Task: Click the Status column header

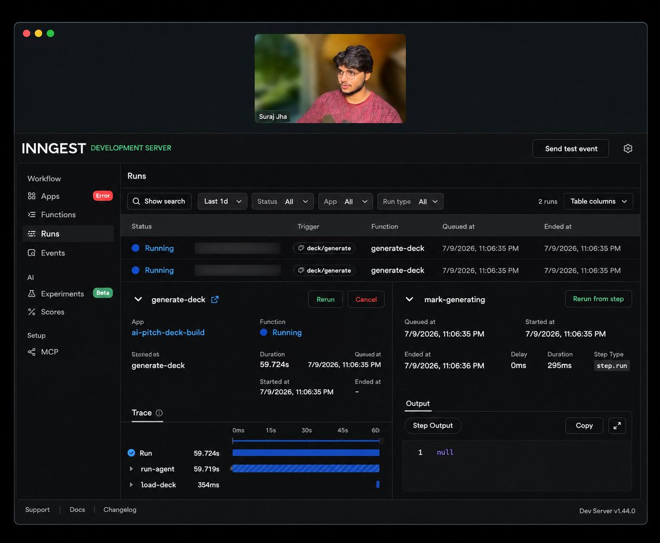Action: [x=141, y=226]
